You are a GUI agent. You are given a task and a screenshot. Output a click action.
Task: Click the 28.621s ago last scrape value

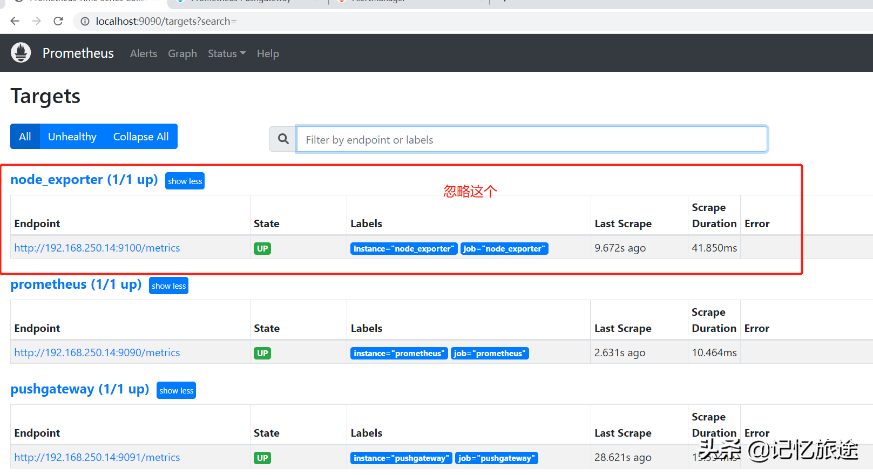(x=623, y=457)
